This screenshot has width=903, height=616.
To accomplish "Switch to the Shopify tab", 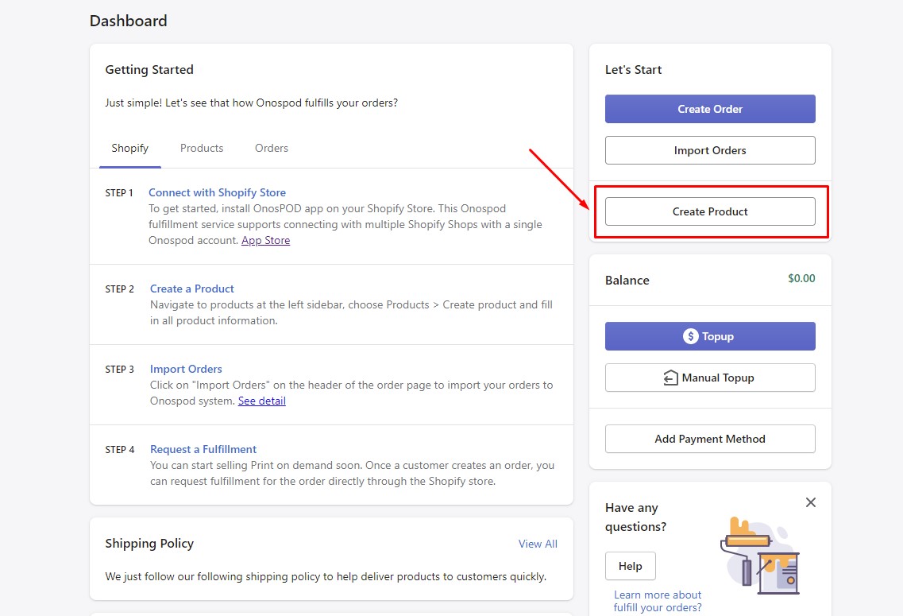I will pyautogui.click(x=130, y=148).
